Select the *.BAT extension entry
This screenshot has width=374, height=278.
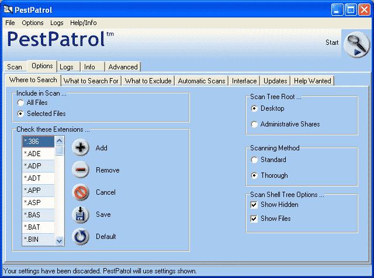(x=38, y=227)
